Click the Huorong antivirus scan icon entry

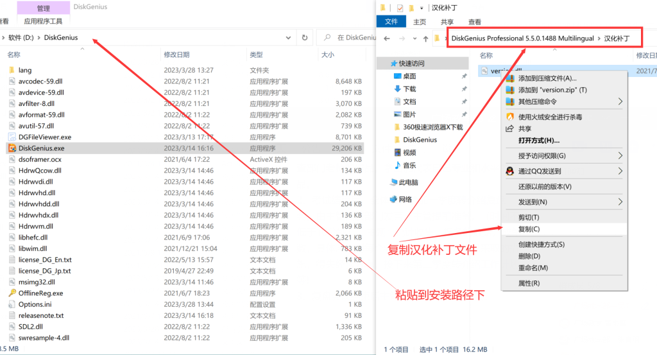pos(510,117)
